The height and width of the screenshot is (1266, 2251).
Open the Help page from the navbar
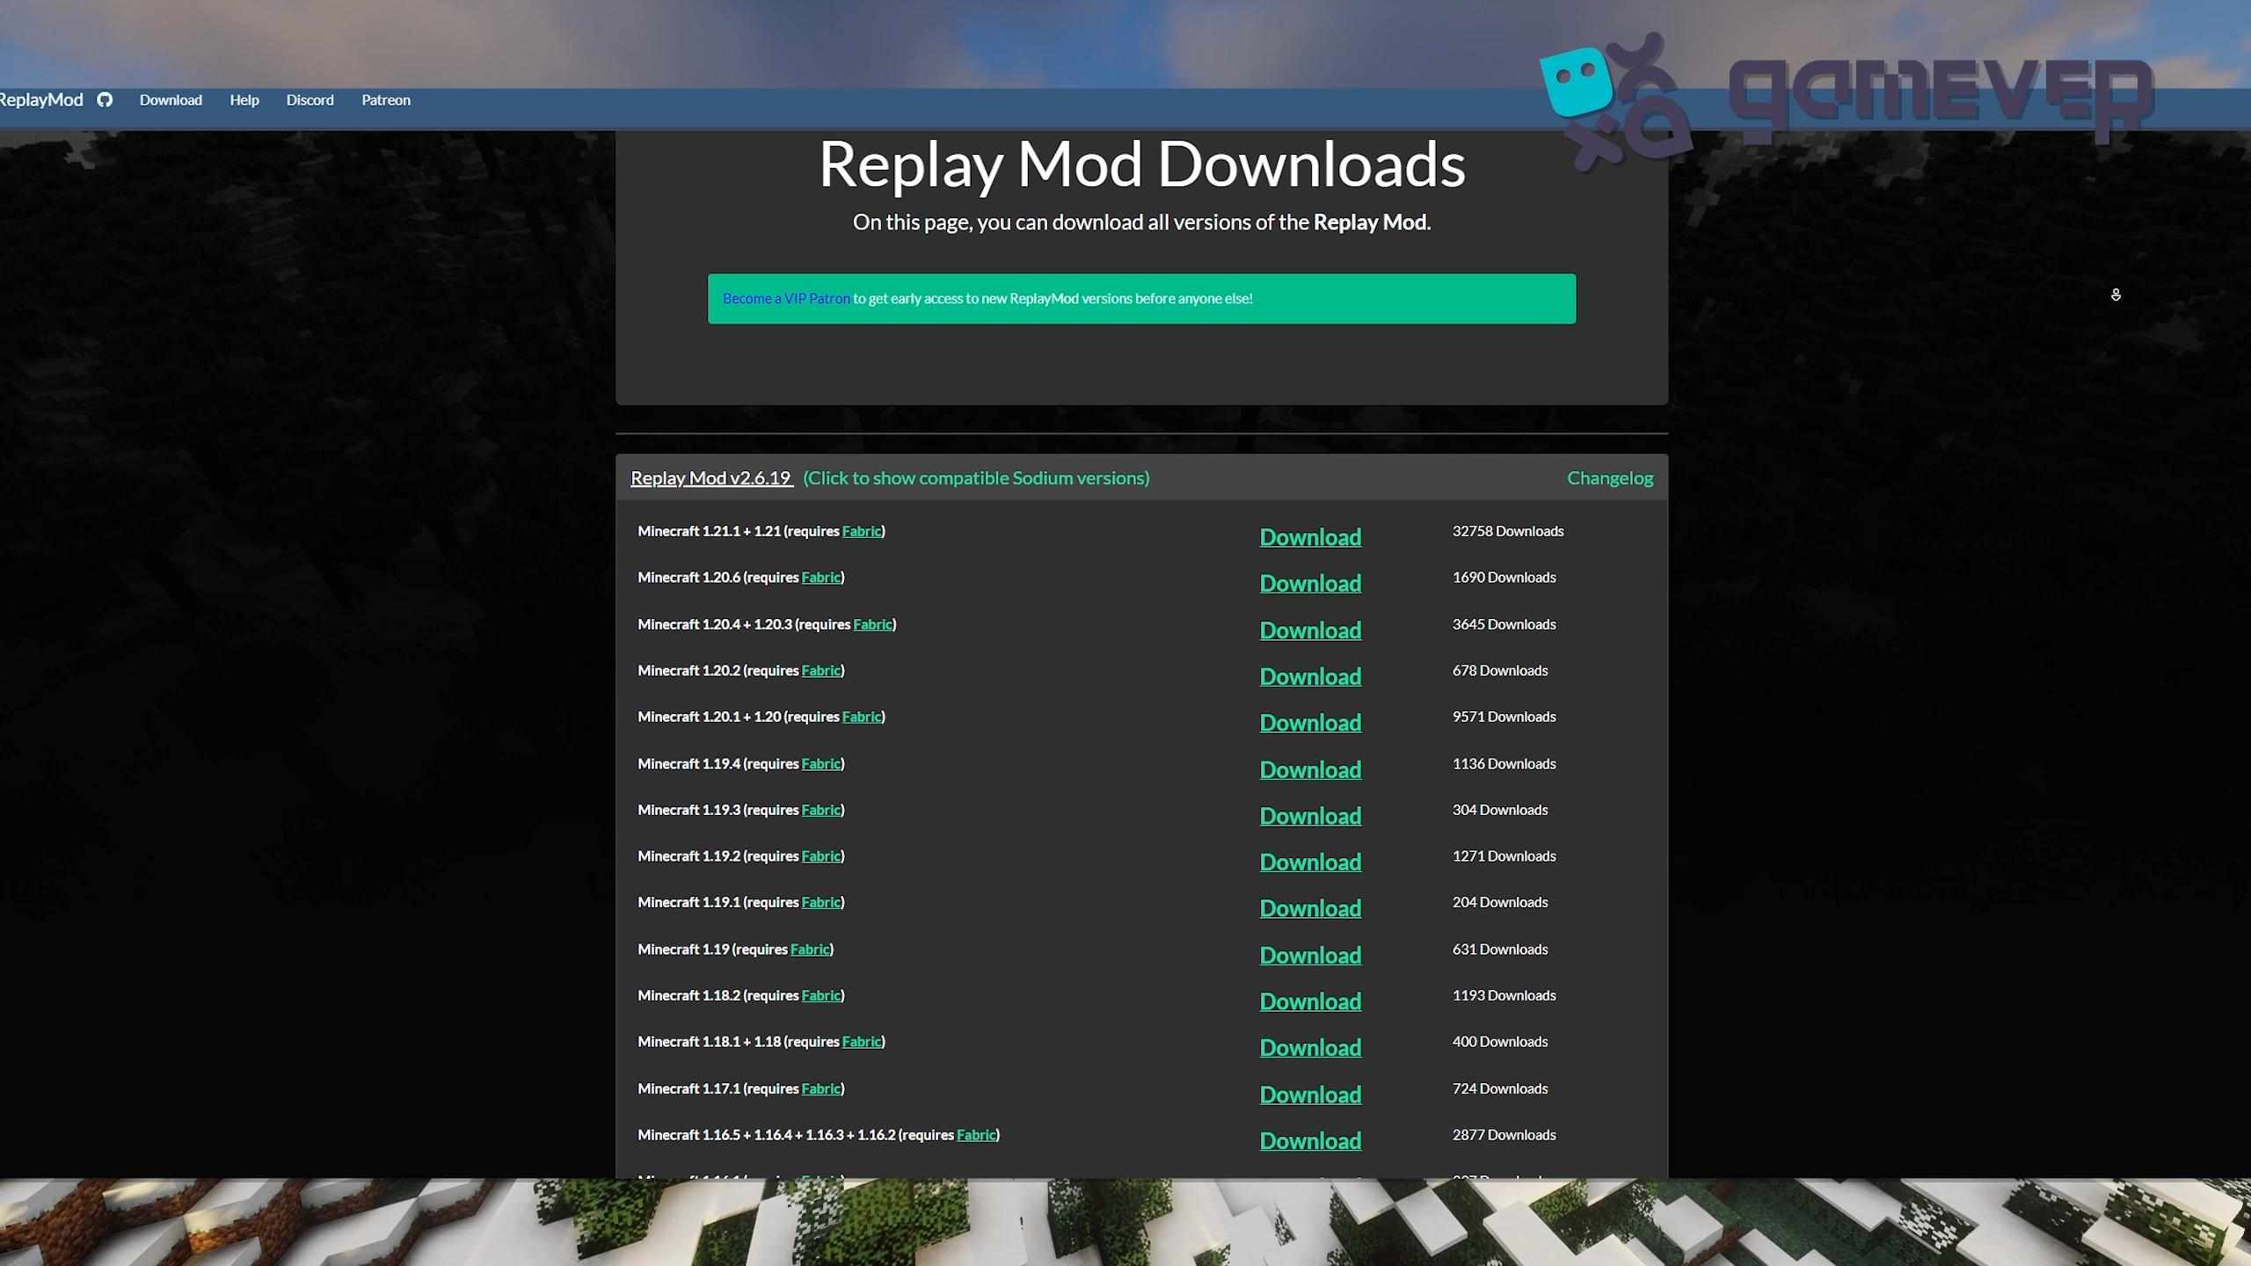pos(244,99)
